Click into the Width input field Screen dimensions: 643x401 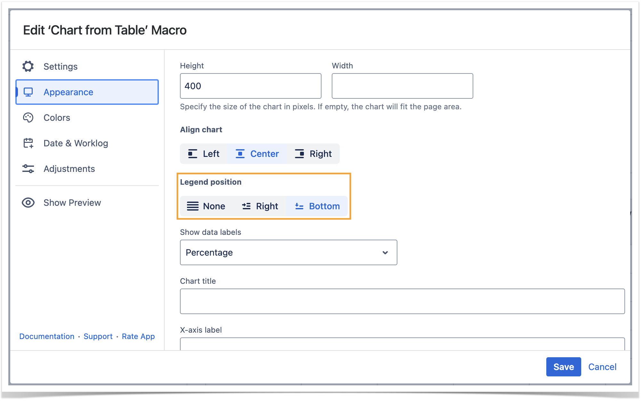[x=402, y=86]
